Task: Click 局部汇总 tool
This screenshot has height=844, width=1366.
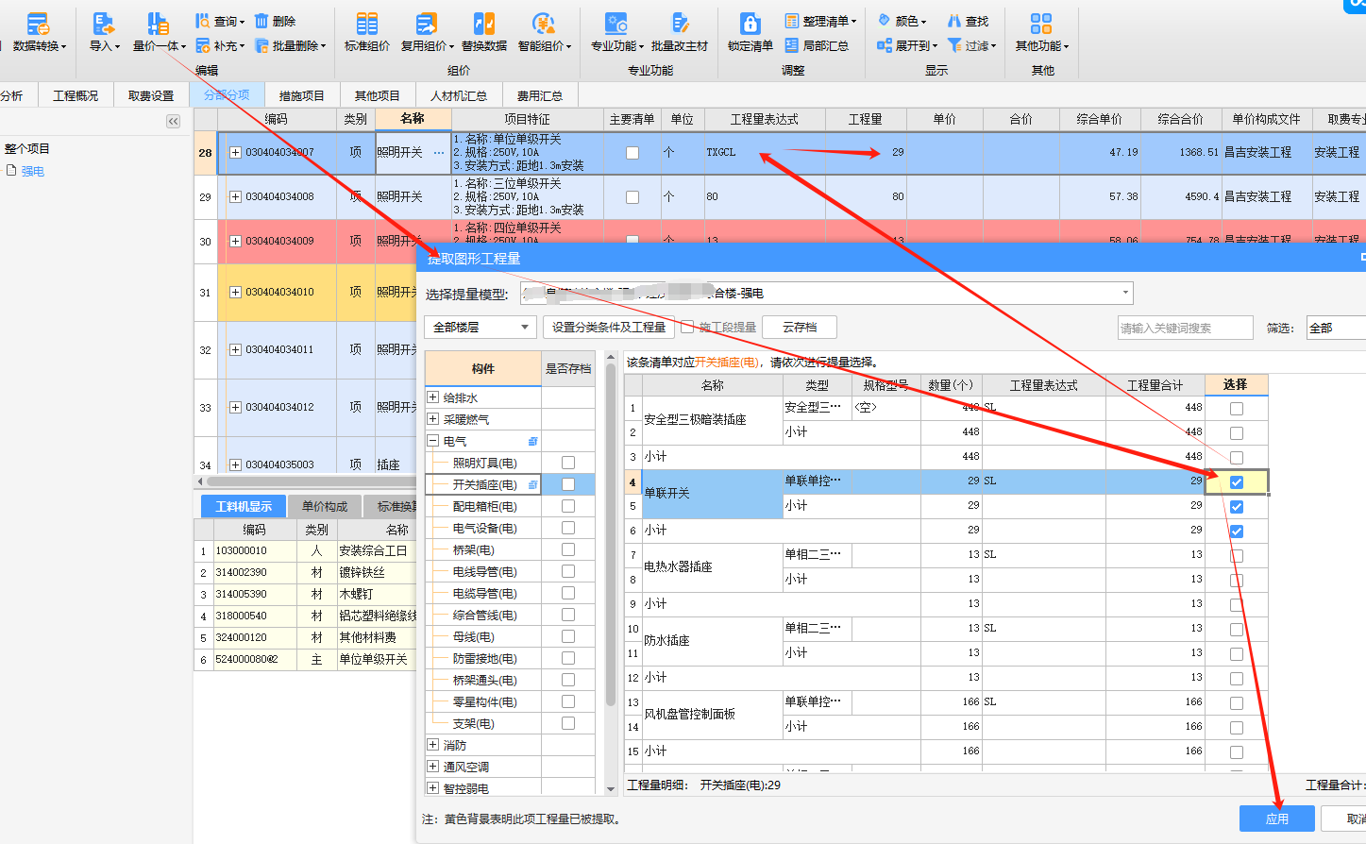Action: point(817,45)
